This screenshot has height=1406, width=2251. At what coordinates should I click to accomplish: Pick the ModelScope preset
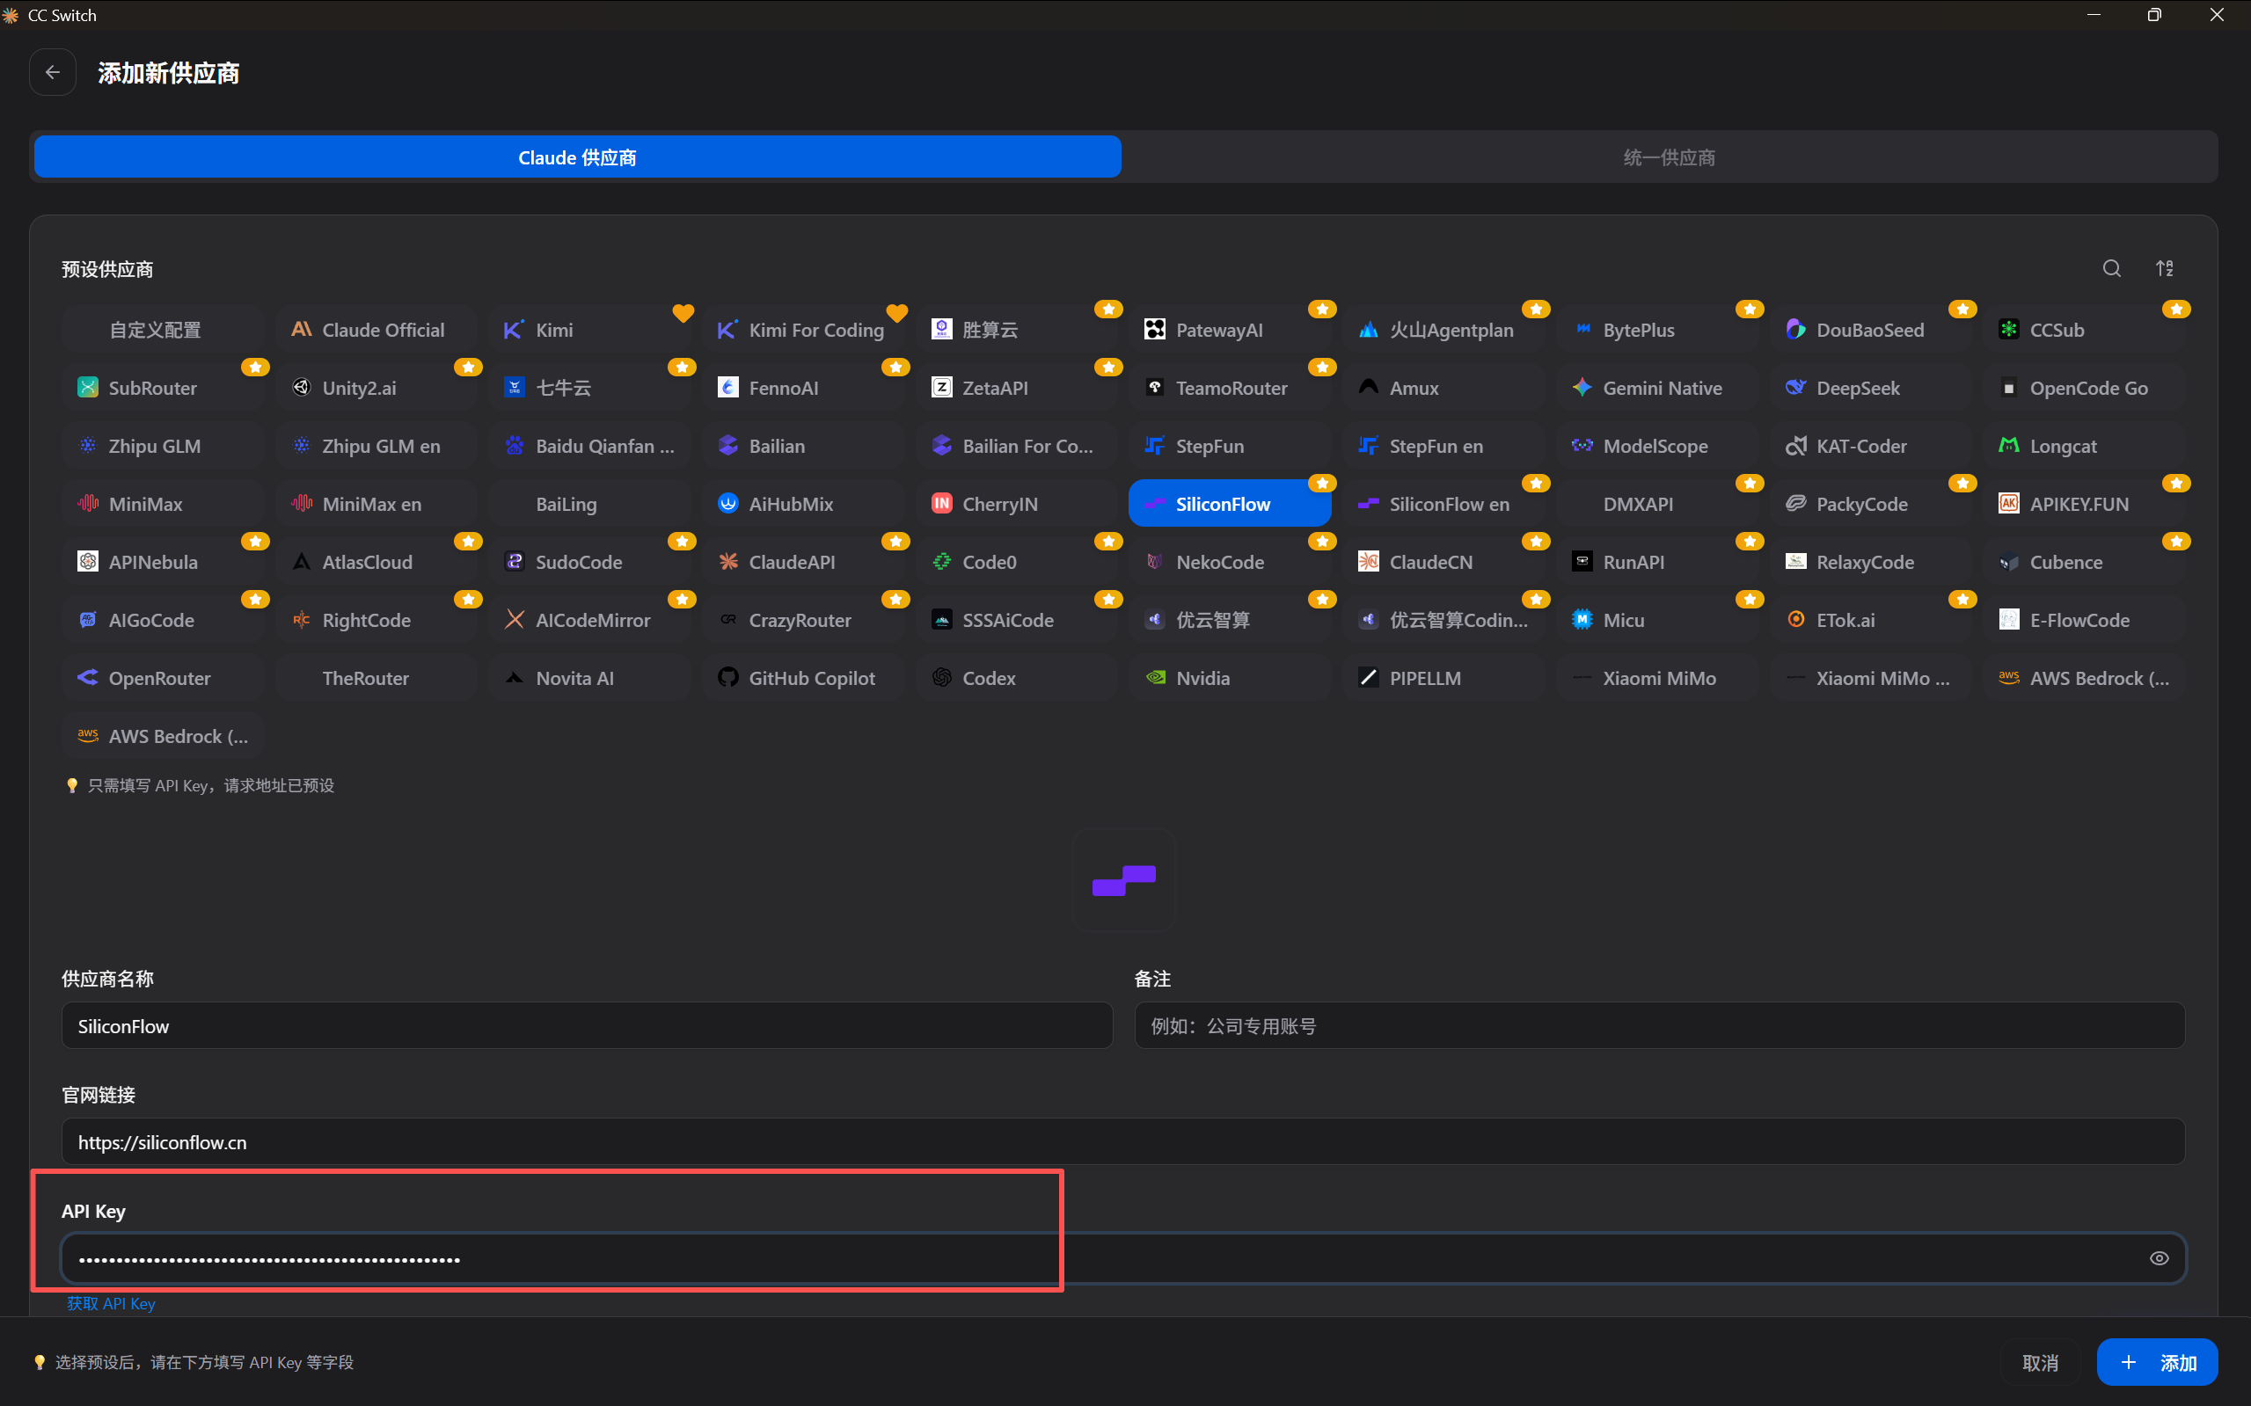point(1657,446)
